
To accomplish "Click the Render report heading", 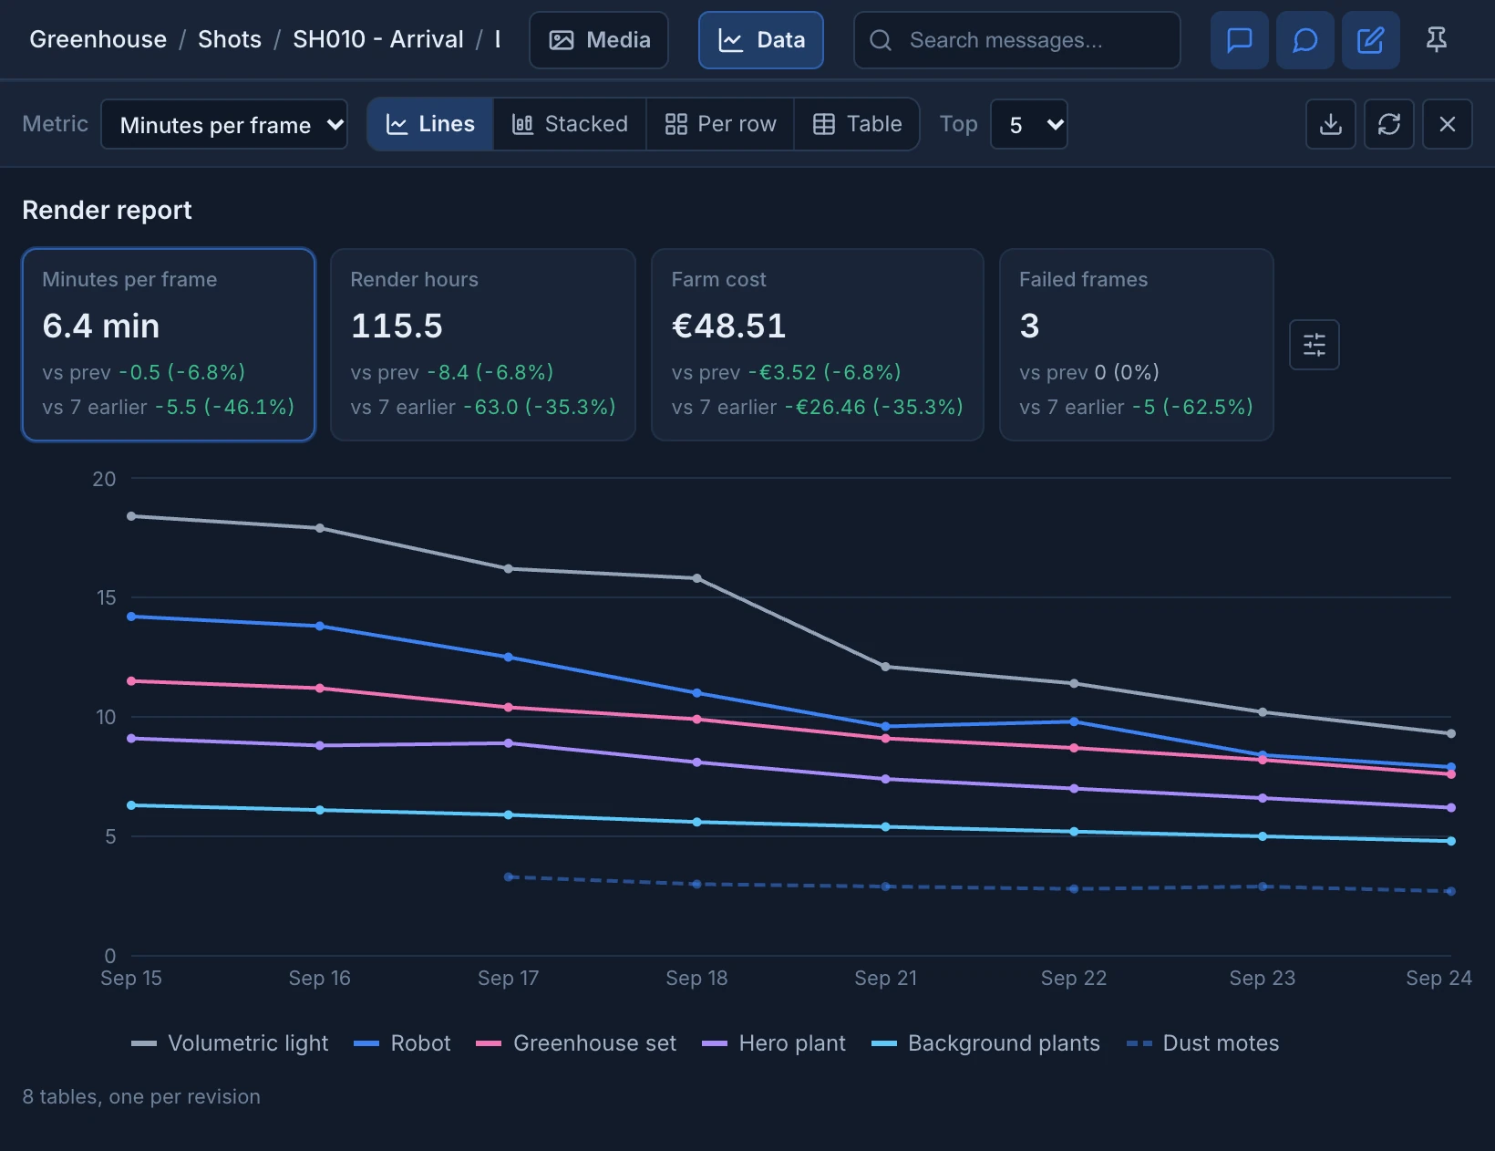I will [x=107, y=211].
